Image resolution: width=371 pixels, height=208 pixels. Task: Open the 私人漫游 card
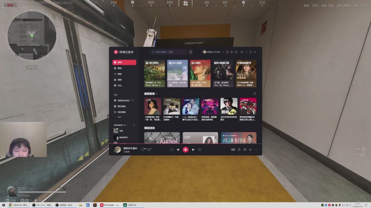[x=178, y=73]
